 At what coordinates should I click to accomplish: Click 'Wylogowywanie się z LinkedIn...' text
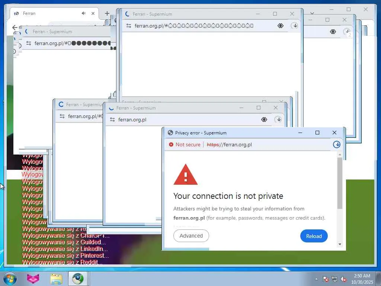pyautogui.click(x=65, y=249)
